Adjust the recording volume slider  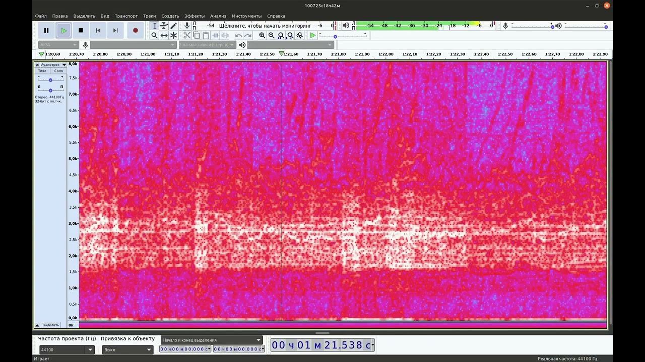(532, 26)
